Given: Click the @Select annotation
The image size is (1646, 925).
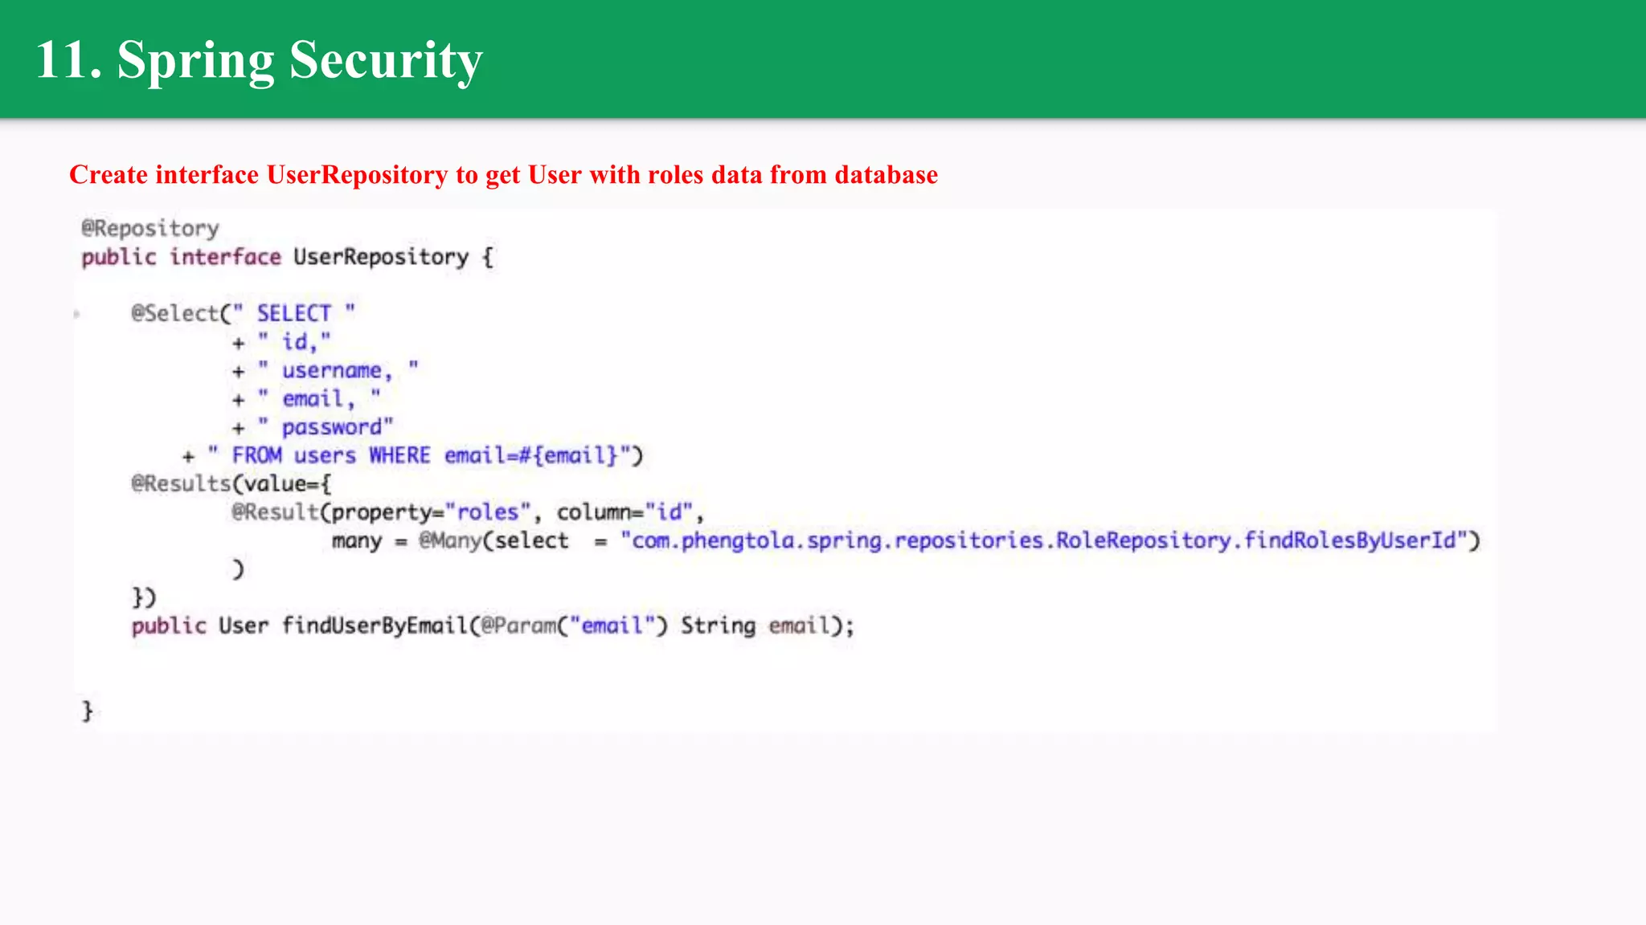Looking at the screenshot, I should click(x=174, y=313).
